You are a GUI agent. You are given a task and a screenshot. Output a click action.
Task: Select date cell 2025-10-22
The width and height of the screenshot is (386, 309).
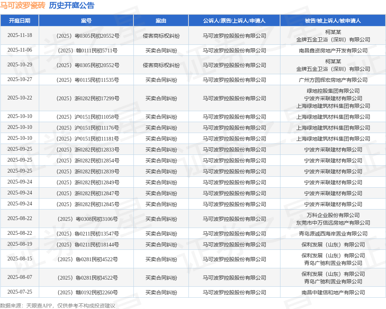click(x=20, y=98)
